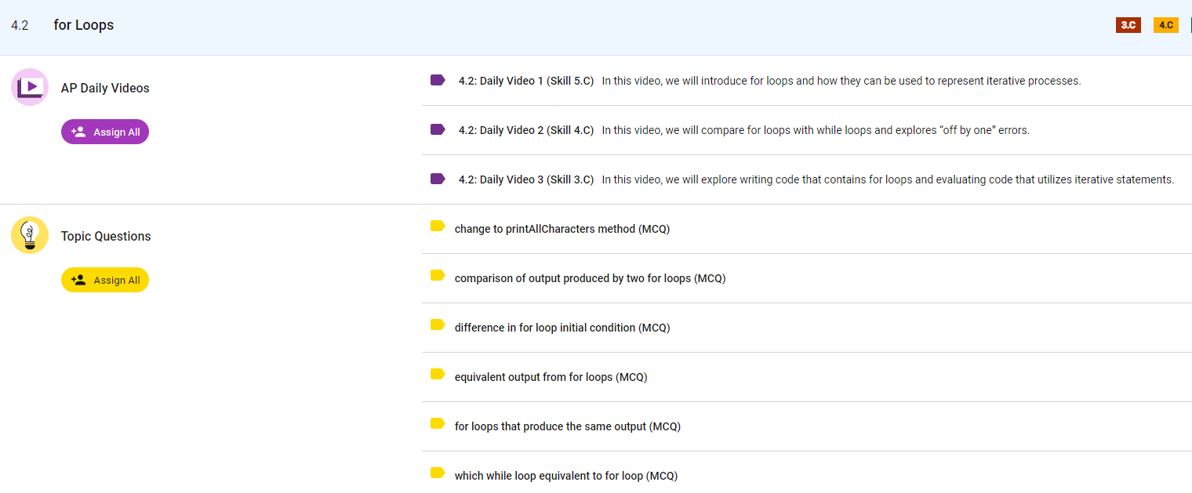Open 4.2: Daily Video 1 (Skill 5.C)
Image resolution: width=1192 pixels, height=493 pixels.
point(525,81)
